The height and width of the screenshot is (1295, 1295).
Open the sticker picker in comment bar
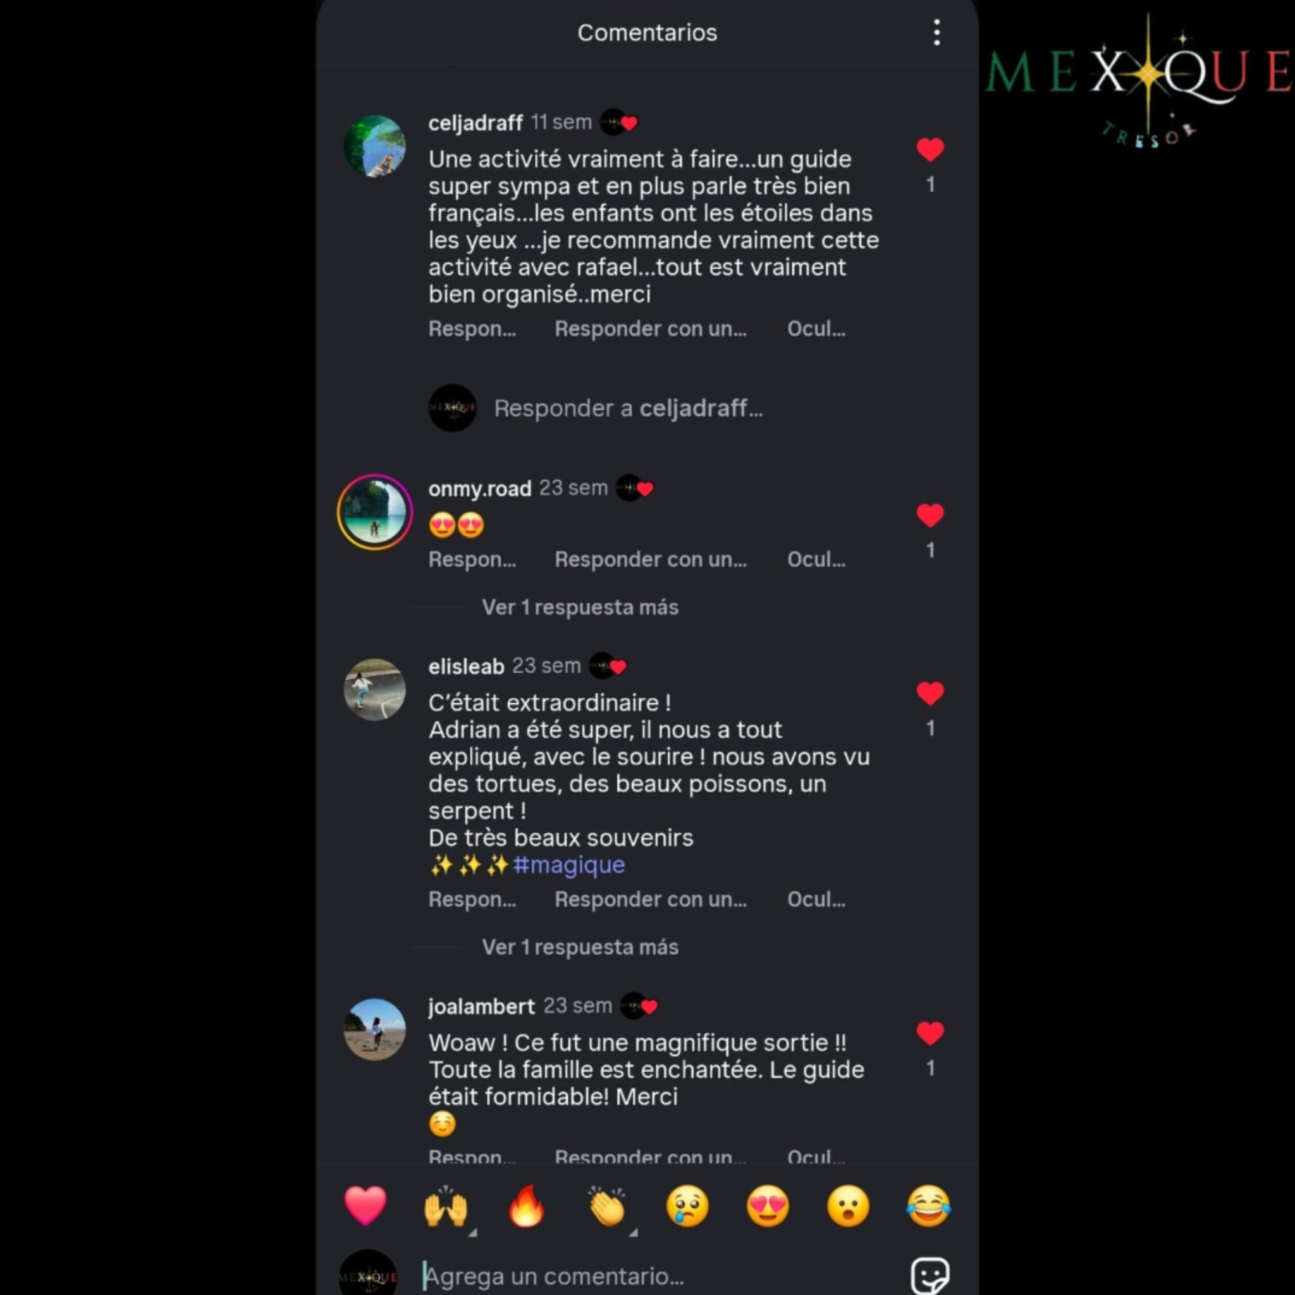pyautogui.click(x=930, y=1275)
